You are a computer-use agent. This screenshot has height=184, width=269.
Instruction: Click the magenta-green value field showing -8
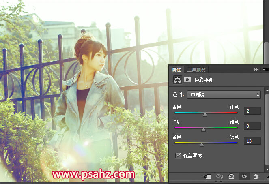[x=252, y=126]
